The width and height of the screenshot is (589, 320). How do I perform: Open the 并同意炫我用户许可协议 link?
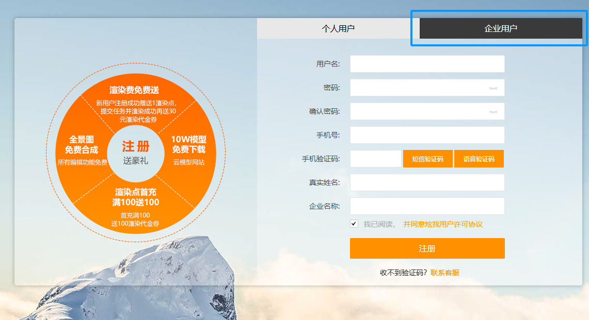point(442,224)
